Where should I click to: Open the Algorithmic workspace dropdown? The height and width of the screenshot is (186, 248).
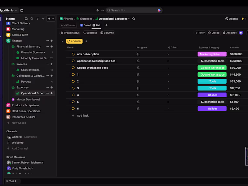coord(9,10)
